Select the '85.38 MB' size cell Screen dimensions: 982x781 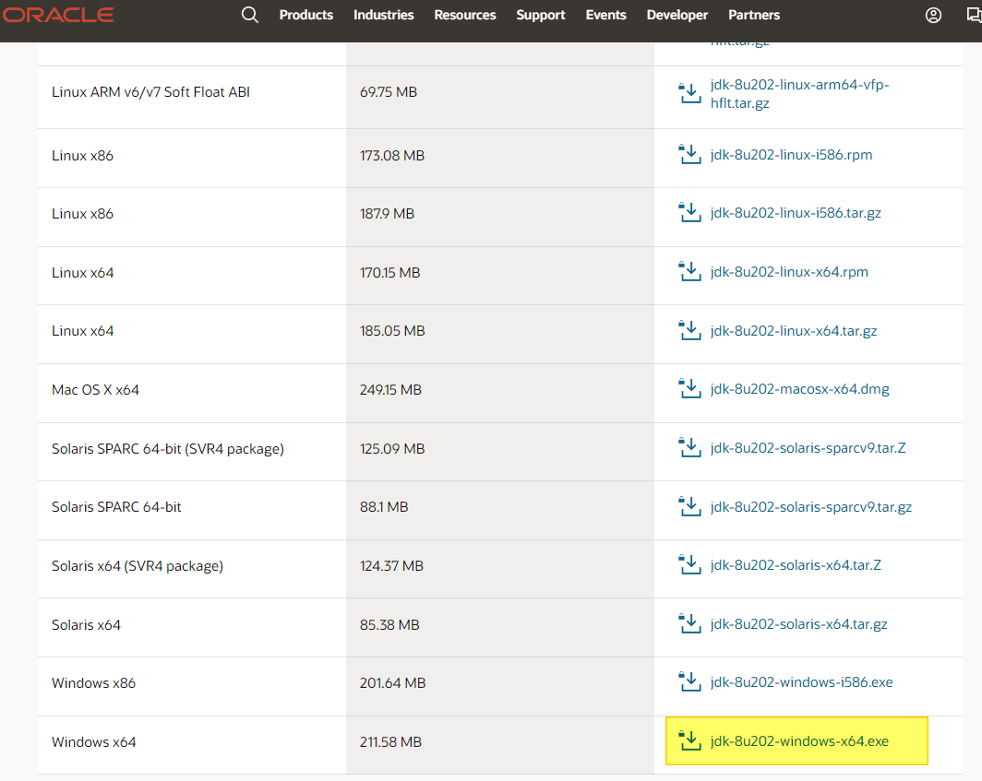tap(500, 628)
